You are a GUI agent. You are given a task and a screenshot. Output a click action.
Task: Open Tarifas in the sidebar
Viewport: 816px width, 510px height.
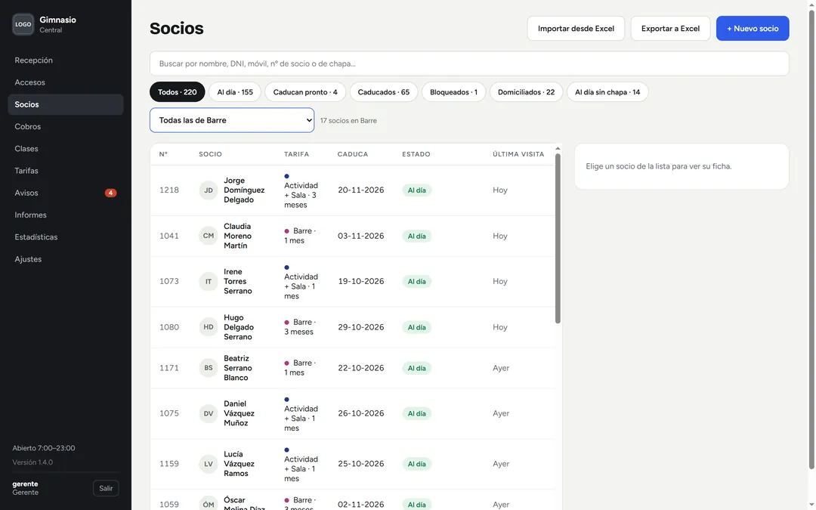[x=66, y=171]
